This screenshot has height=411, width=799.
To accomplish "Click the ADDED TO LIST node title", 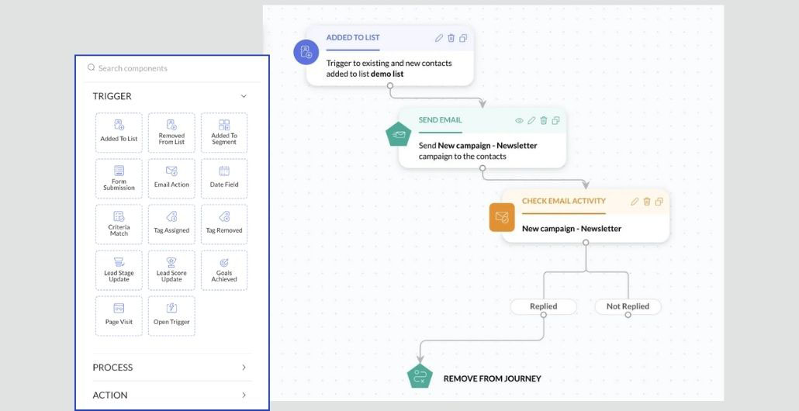I will coord(353,37).
